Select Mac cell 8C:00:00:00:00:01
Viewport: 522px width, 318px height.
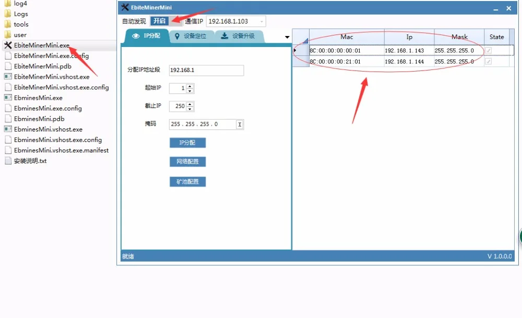(347, 50)
